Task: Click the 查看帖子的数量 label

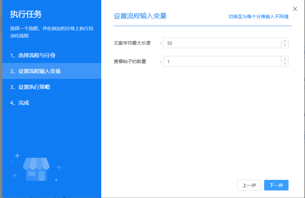Action: pyautogui.click(x=130, y=62)
